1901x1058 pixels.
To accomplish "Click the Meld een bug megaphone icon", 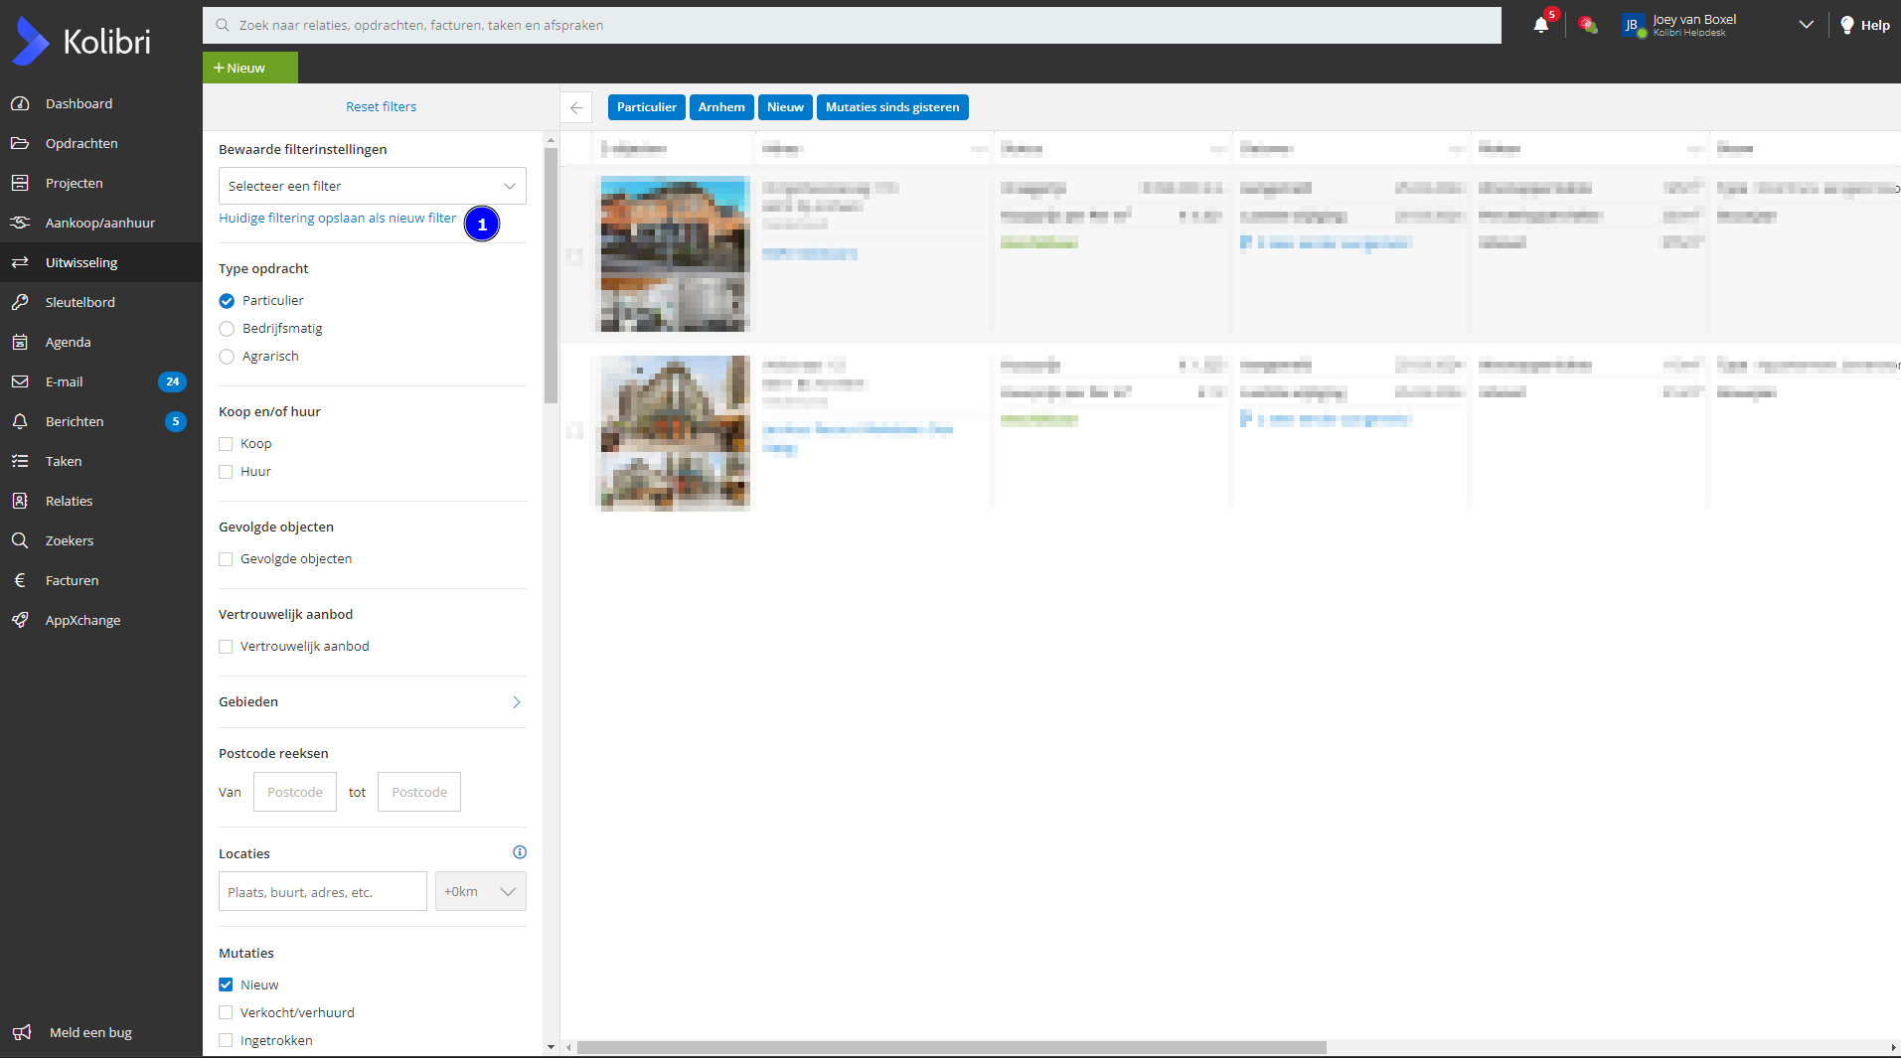I will pos(22,1032).
